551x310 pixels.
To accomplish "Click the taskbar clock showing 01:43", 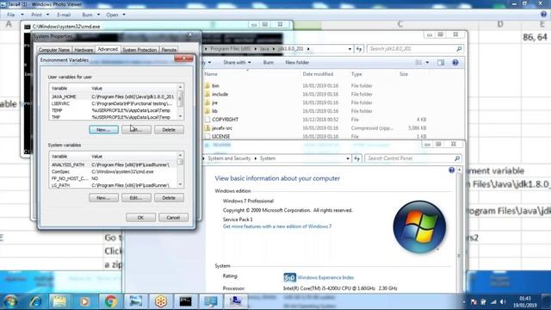I will click(525, 302).
